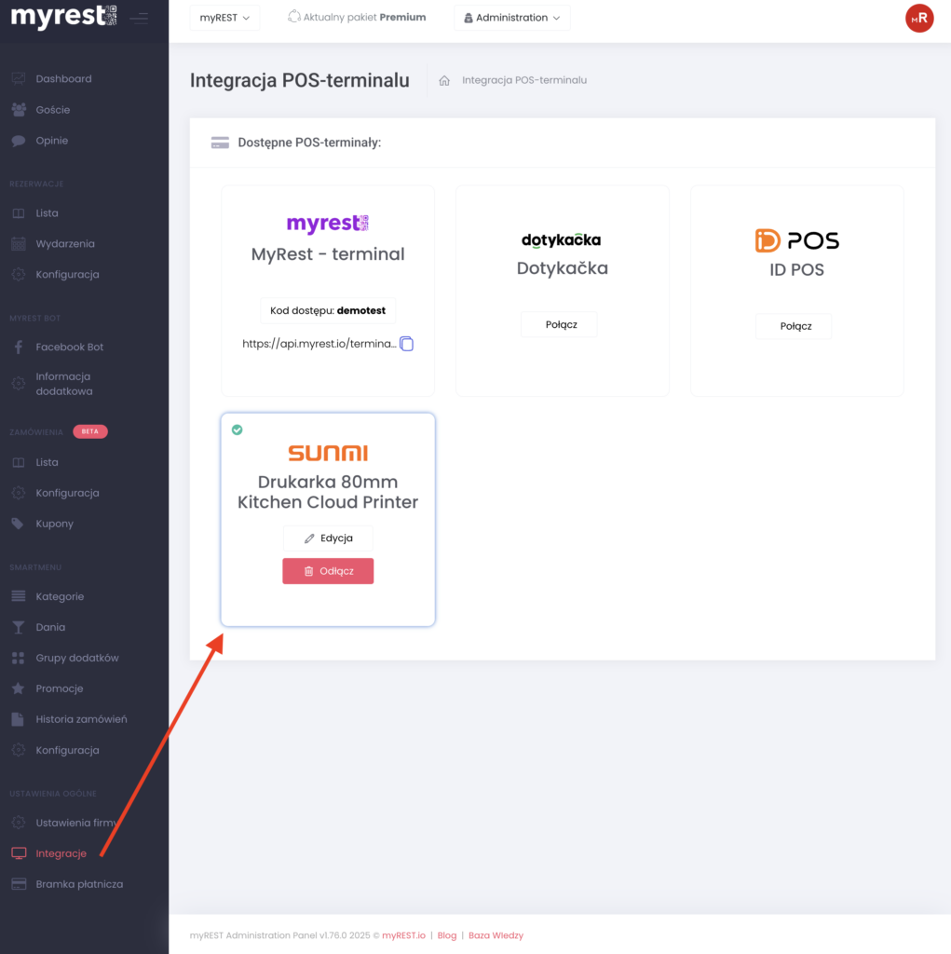951x954 pixels.
Task: Click the Dotykačka logo
Action: (x=561, y=240)
